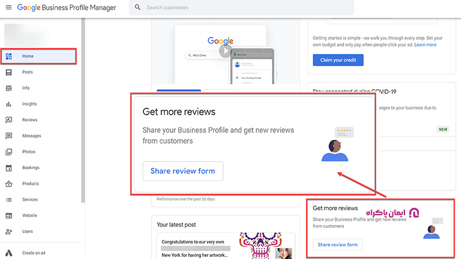Click the search magnifier icon

(138, 7)
